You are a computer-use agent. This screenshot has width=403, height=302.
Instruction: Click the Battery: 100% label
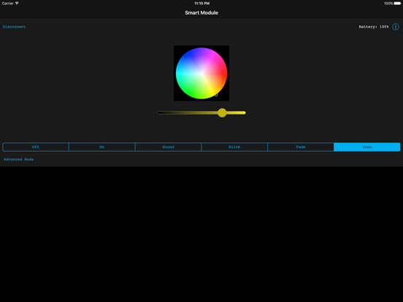pyautogui.click(x=374, y=27)
